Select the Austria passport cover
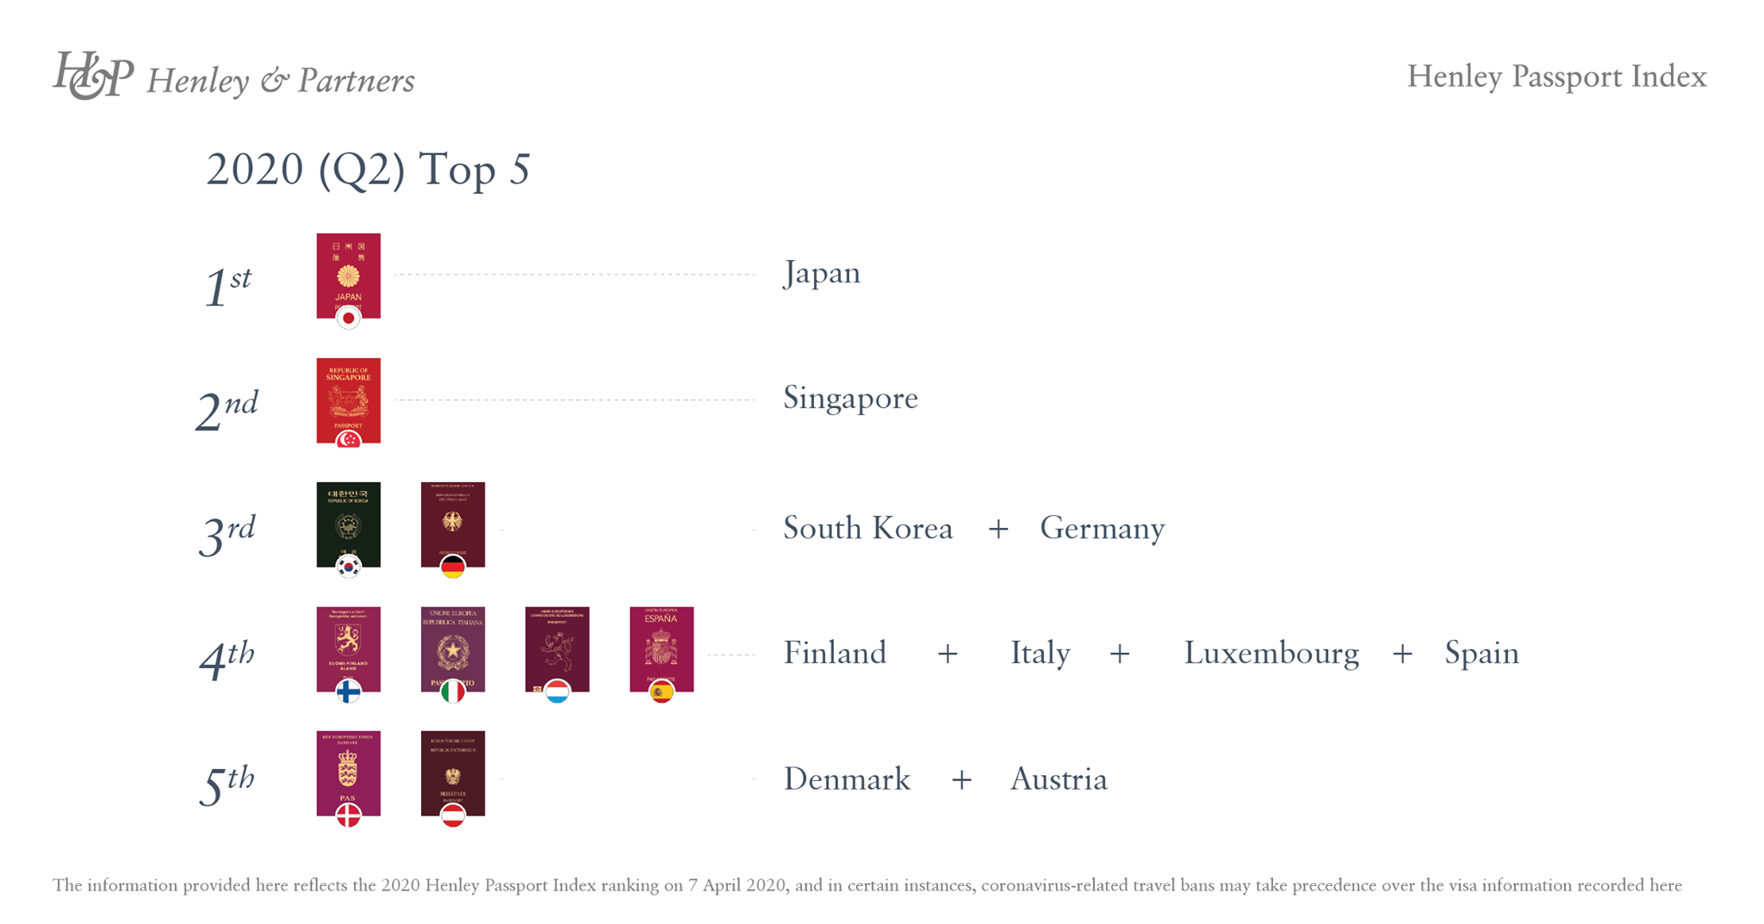 453,773
